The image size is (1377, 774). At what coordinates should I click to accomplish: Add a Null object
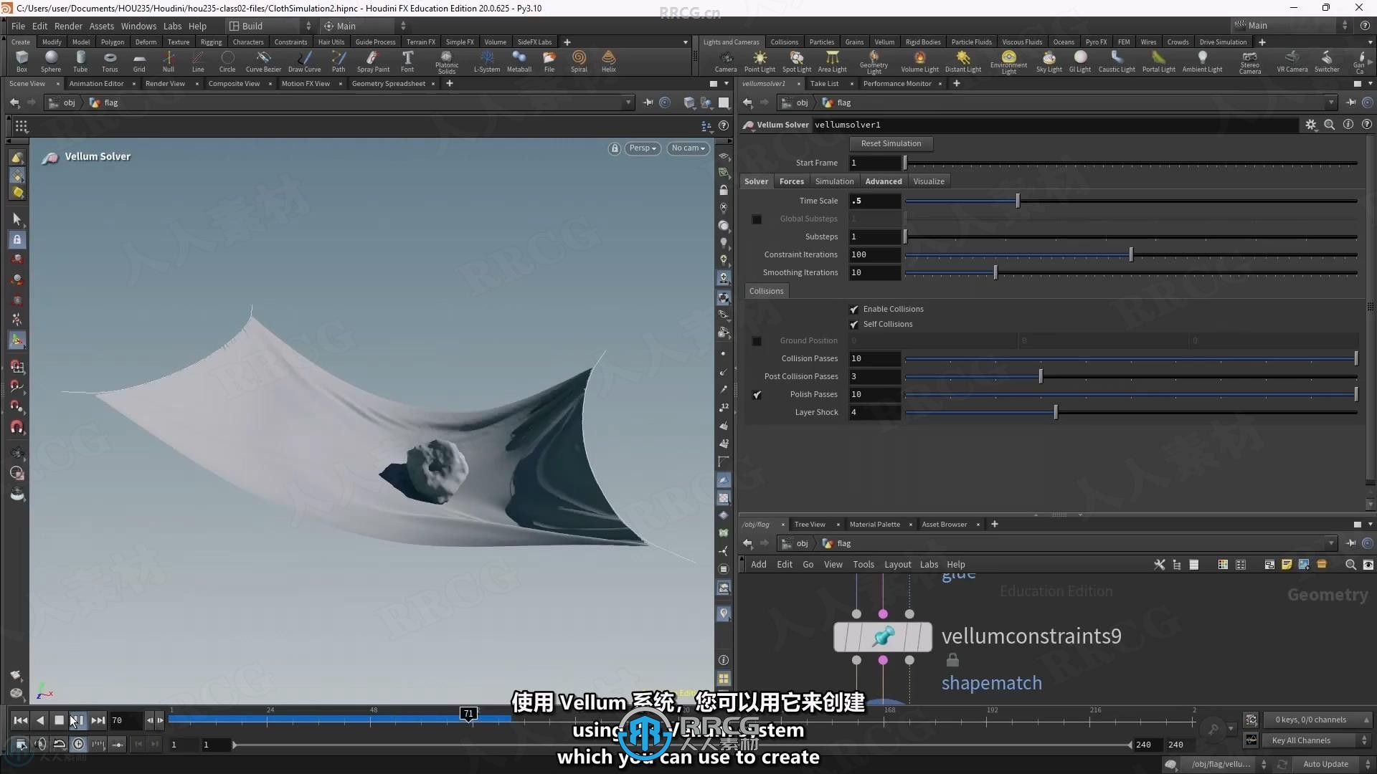click(x=169, y=62)
